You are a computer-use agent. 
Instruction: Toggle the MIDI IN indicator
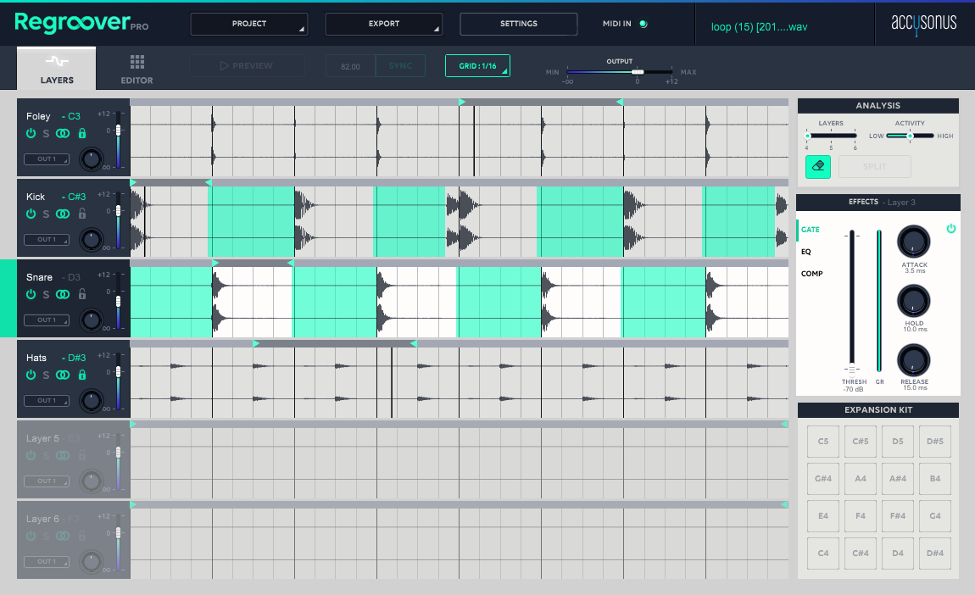coord(643,24)
